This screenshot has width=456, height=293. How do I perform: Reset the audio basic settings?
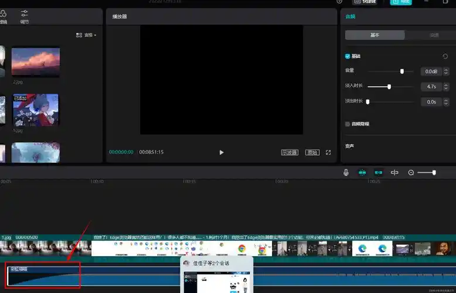445,56
